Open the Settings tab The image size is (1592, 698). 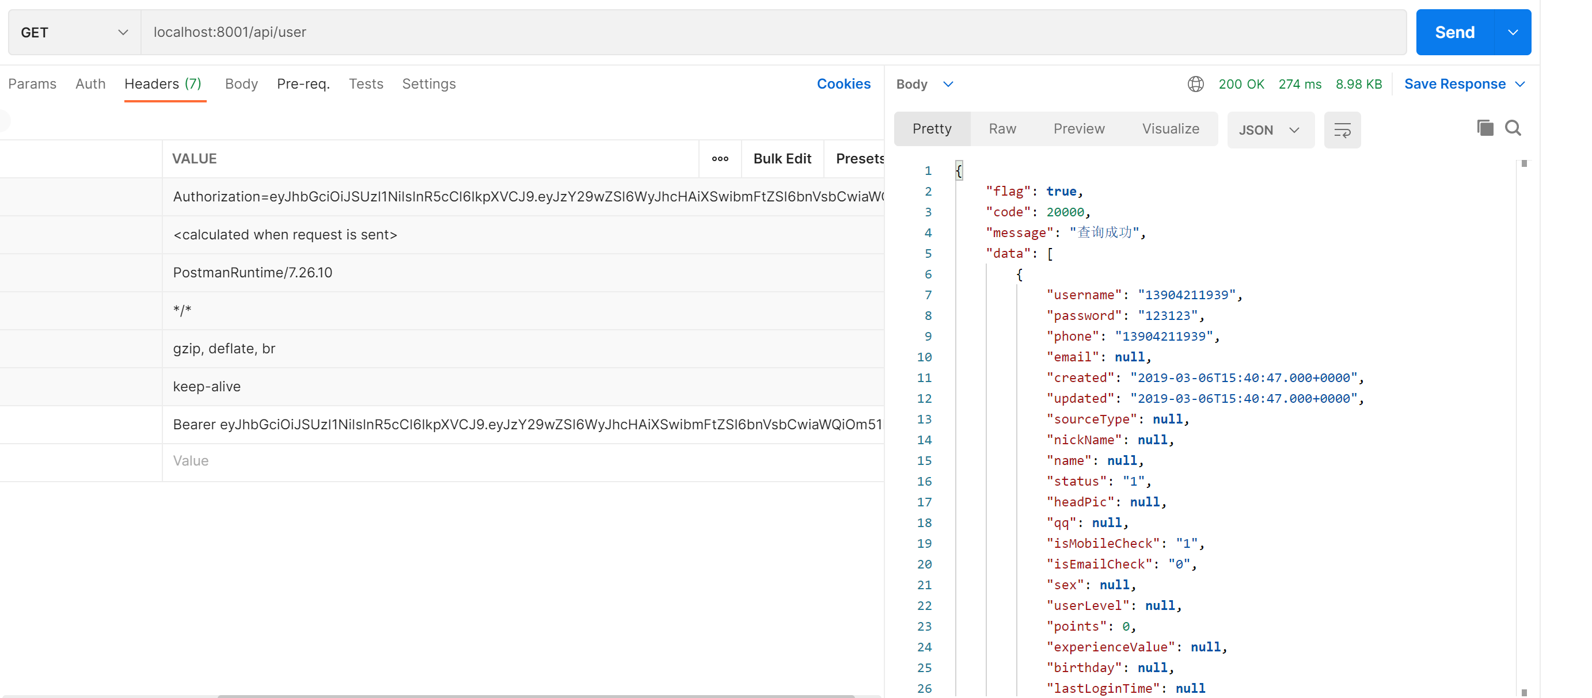pyautogui.click(x=429, y=84)
